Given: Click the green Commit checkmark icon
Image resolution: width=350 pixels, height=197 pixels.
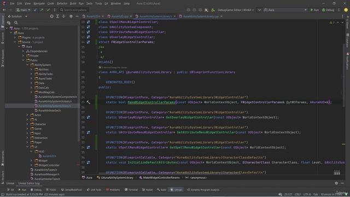Looking at the screenshot, I should pyautogui.click(x=48, y=10).
